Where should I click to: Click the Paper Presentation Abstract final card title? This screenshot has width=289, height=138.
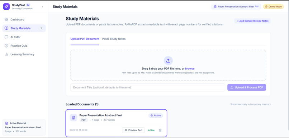click(101, 115)
